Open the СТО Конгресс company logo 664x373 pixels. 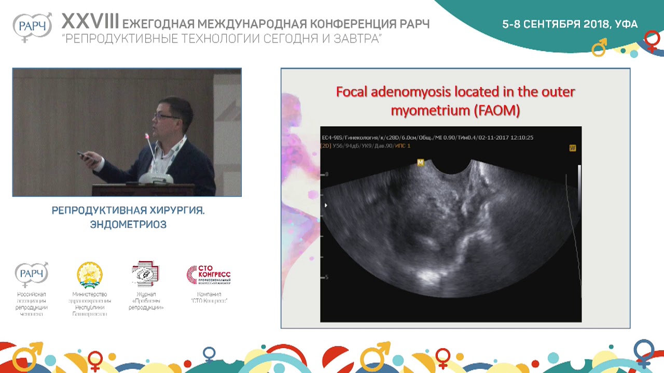209,275
